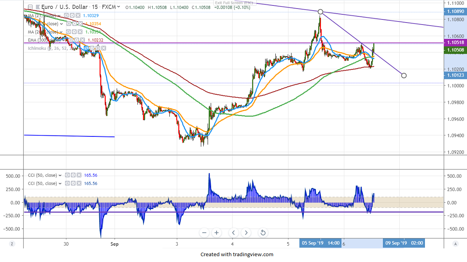
Task: Expand the EMA (300, close) indicator menu
Action: pos(63,40)
